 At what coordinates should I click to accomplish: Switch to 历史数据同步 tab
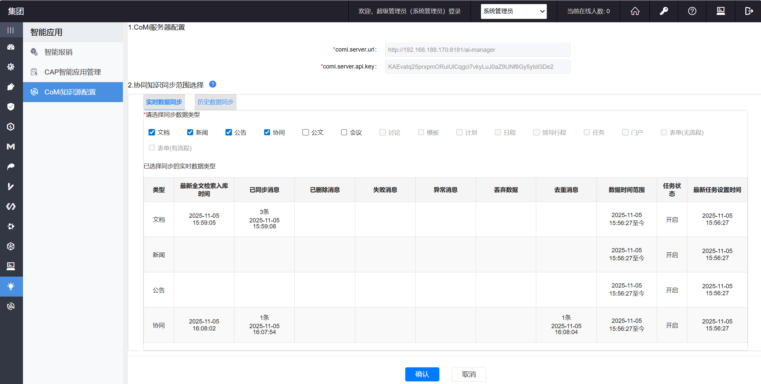215,102
